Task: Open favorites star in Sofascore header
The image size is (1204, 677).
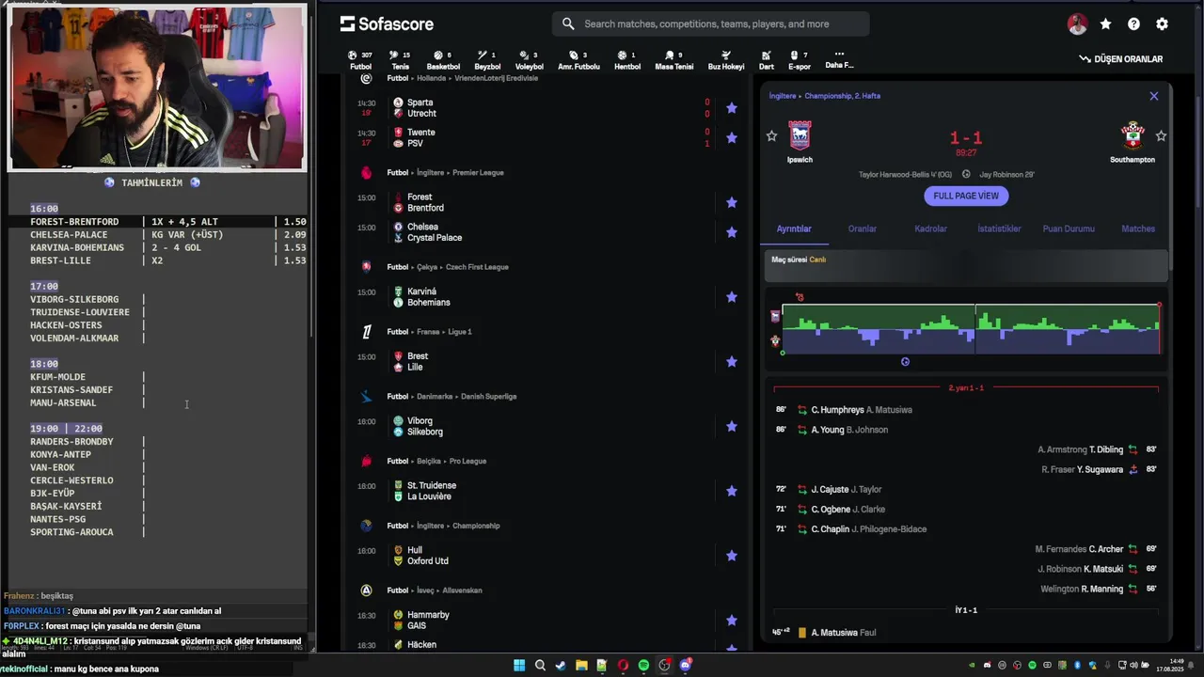Action: [x=1106, y=24]
